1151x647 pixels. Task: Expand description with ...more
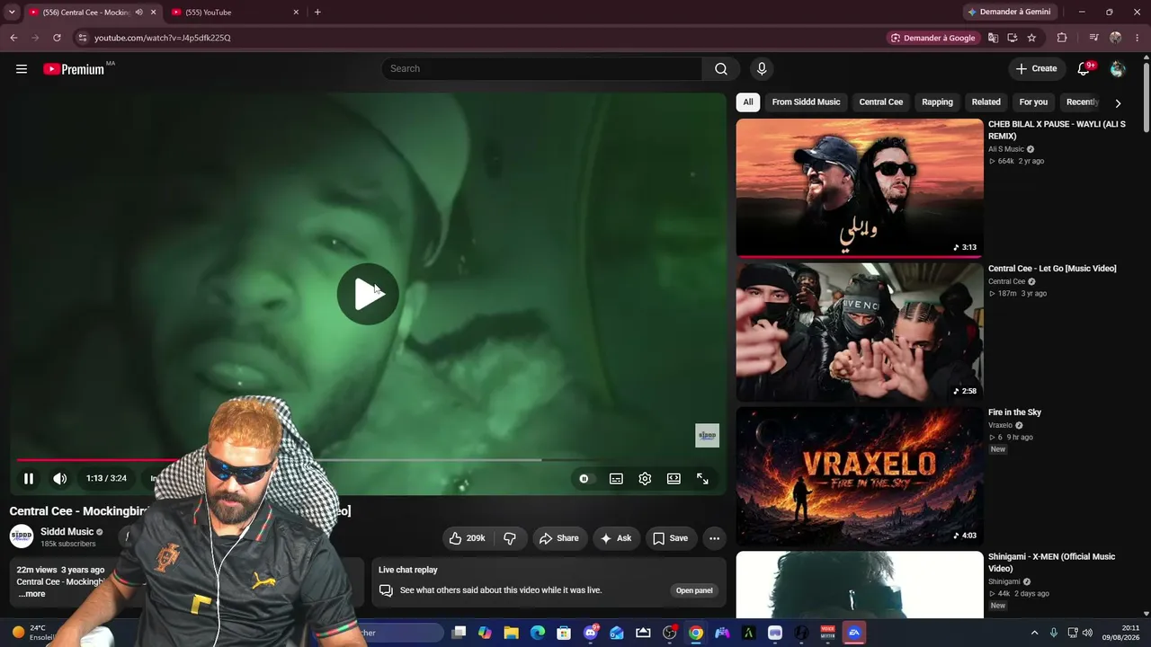(x=31, y=594)
